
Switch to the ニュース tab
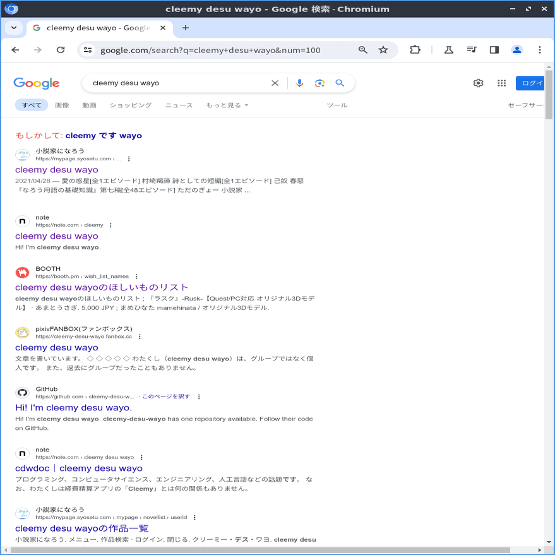[x=179, y=105]
